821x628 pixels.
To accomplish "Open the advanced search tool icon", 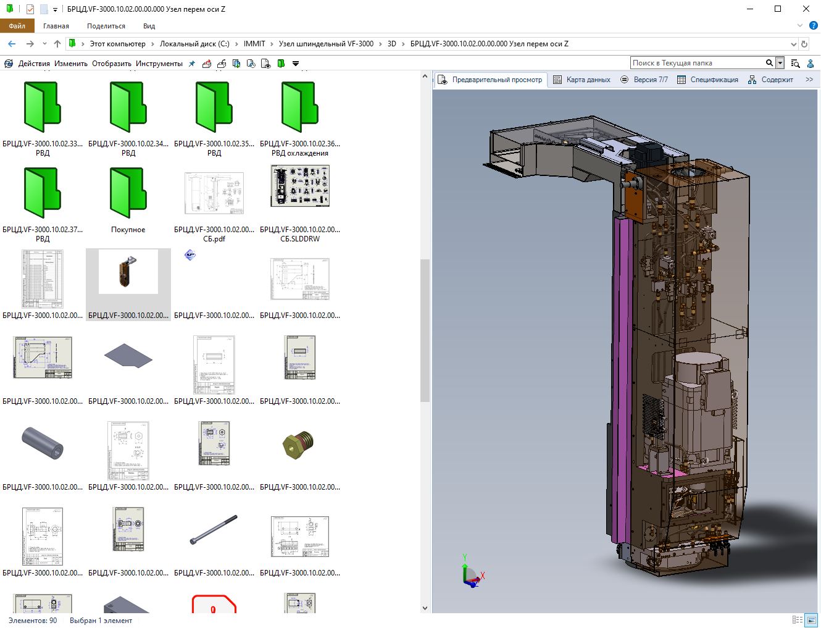I will (x=796, y=63).
